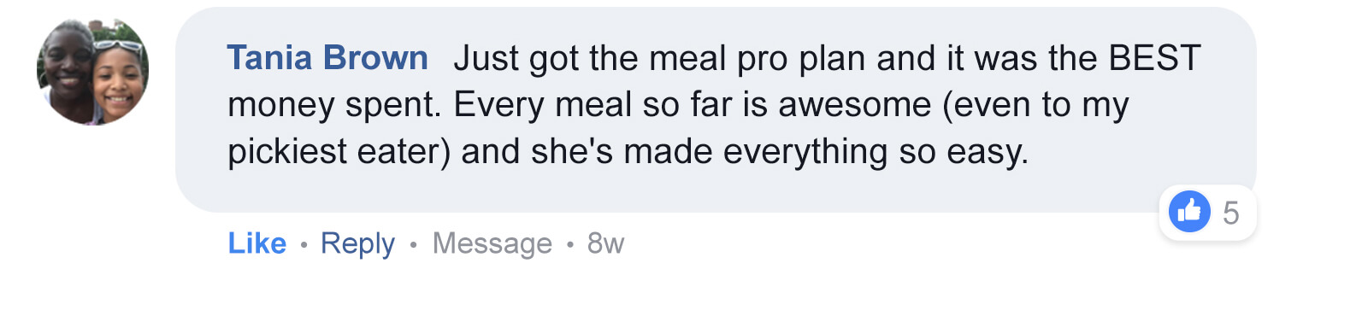
Task: Open the Tania Brown name link
Action: (x=327, y=58)
